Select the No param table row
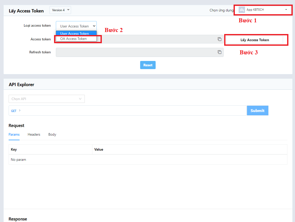The width and height of the screenshot is (295, 222). (x=148, y=160)
